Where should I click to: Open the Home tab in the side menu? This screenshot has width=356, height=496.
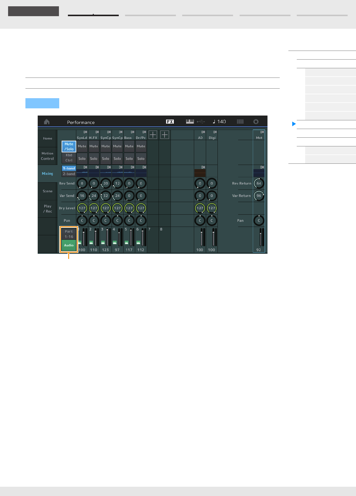coord(48,138)
